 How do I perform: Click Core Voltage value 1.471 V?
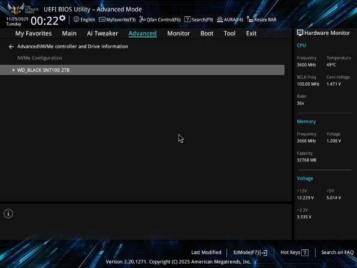coord(334,84)
